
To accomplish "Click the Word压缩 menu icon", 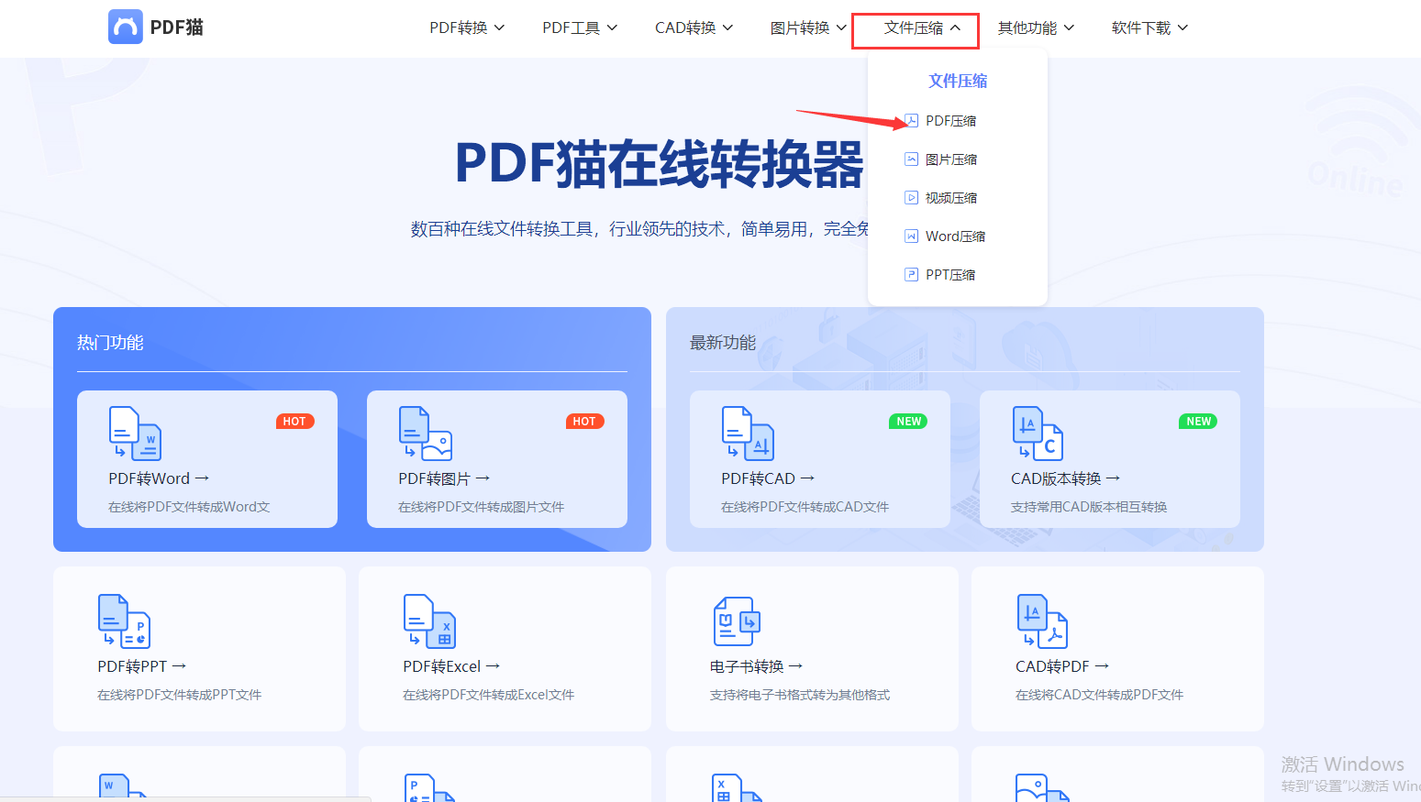I will pos(911,236).
